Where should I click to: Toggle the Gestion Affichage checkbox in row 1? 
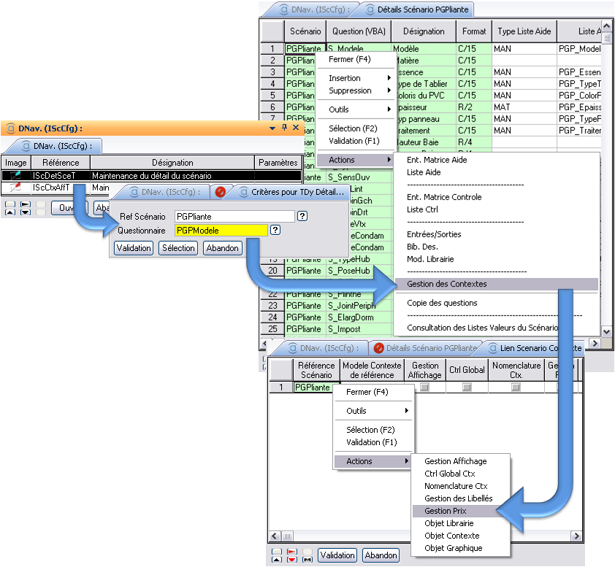click(x=424, y=387)
